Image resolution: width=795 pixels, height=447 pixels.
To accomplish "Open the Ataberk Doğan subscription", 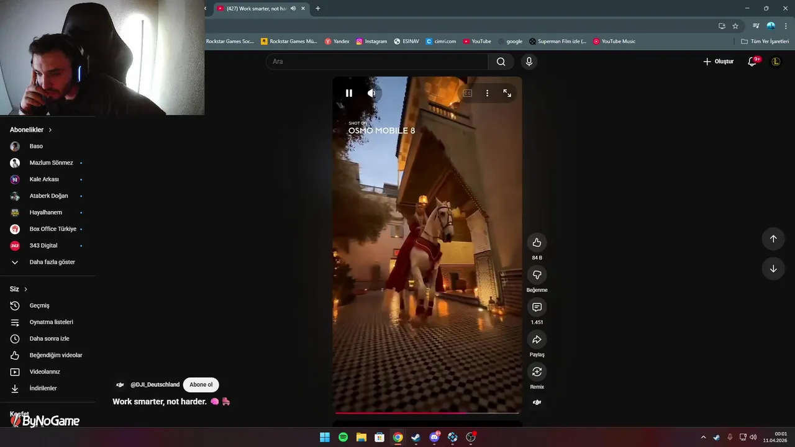I will coord(47,196).
